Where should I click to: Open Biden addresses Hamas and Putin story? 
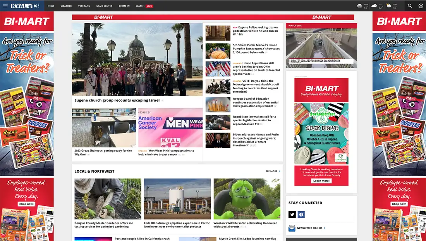(256, 140)
